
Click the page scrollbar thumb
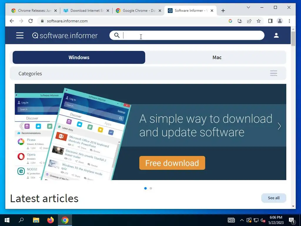coord(293,39)
